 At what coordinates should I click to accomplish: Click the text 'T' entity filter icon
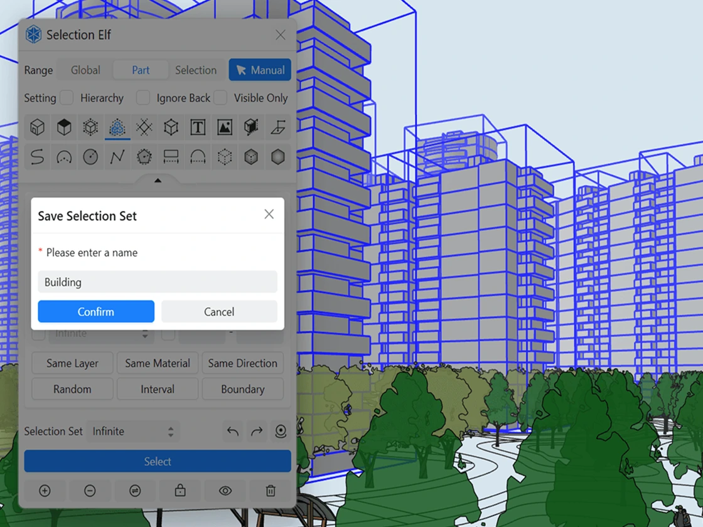[198, 128]
